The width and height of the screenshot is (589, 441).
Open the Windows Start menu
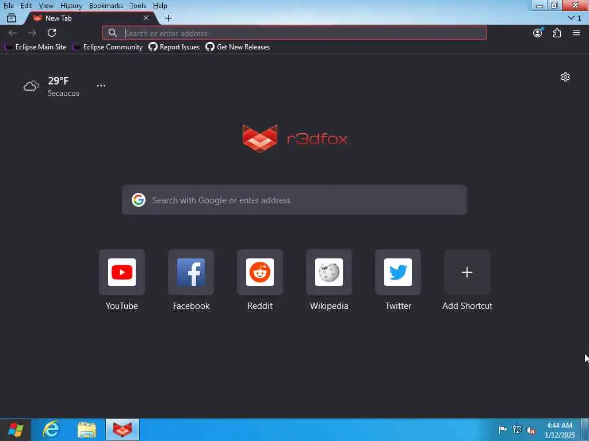tap(16, 430)
